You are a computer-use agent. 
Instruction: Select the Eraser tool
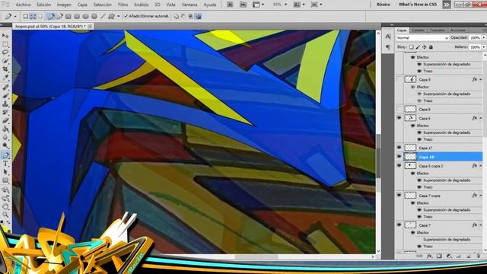pos(5,120)
